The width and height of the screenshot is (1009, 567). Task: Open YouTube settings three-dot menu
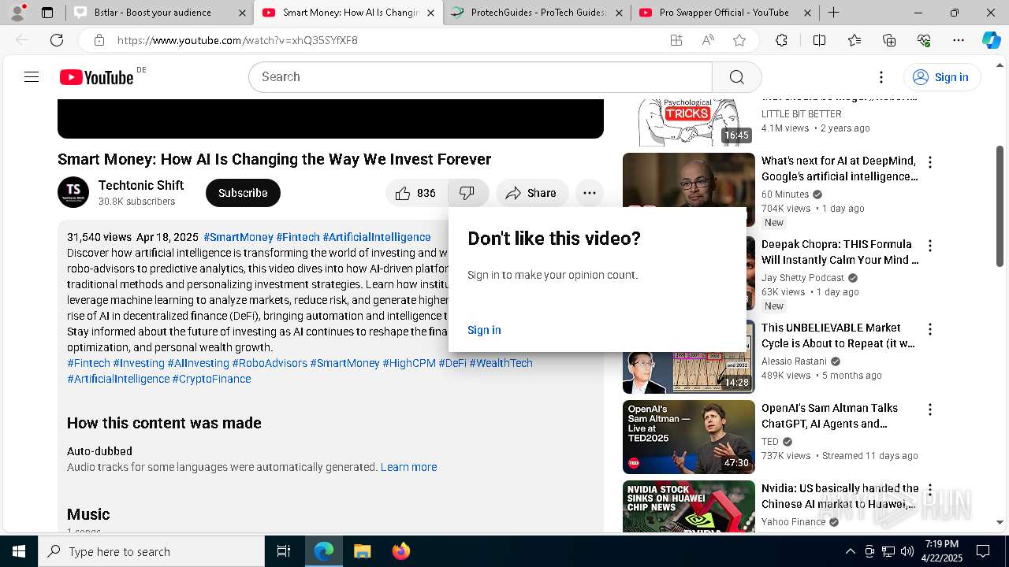[x=881, y=76]
